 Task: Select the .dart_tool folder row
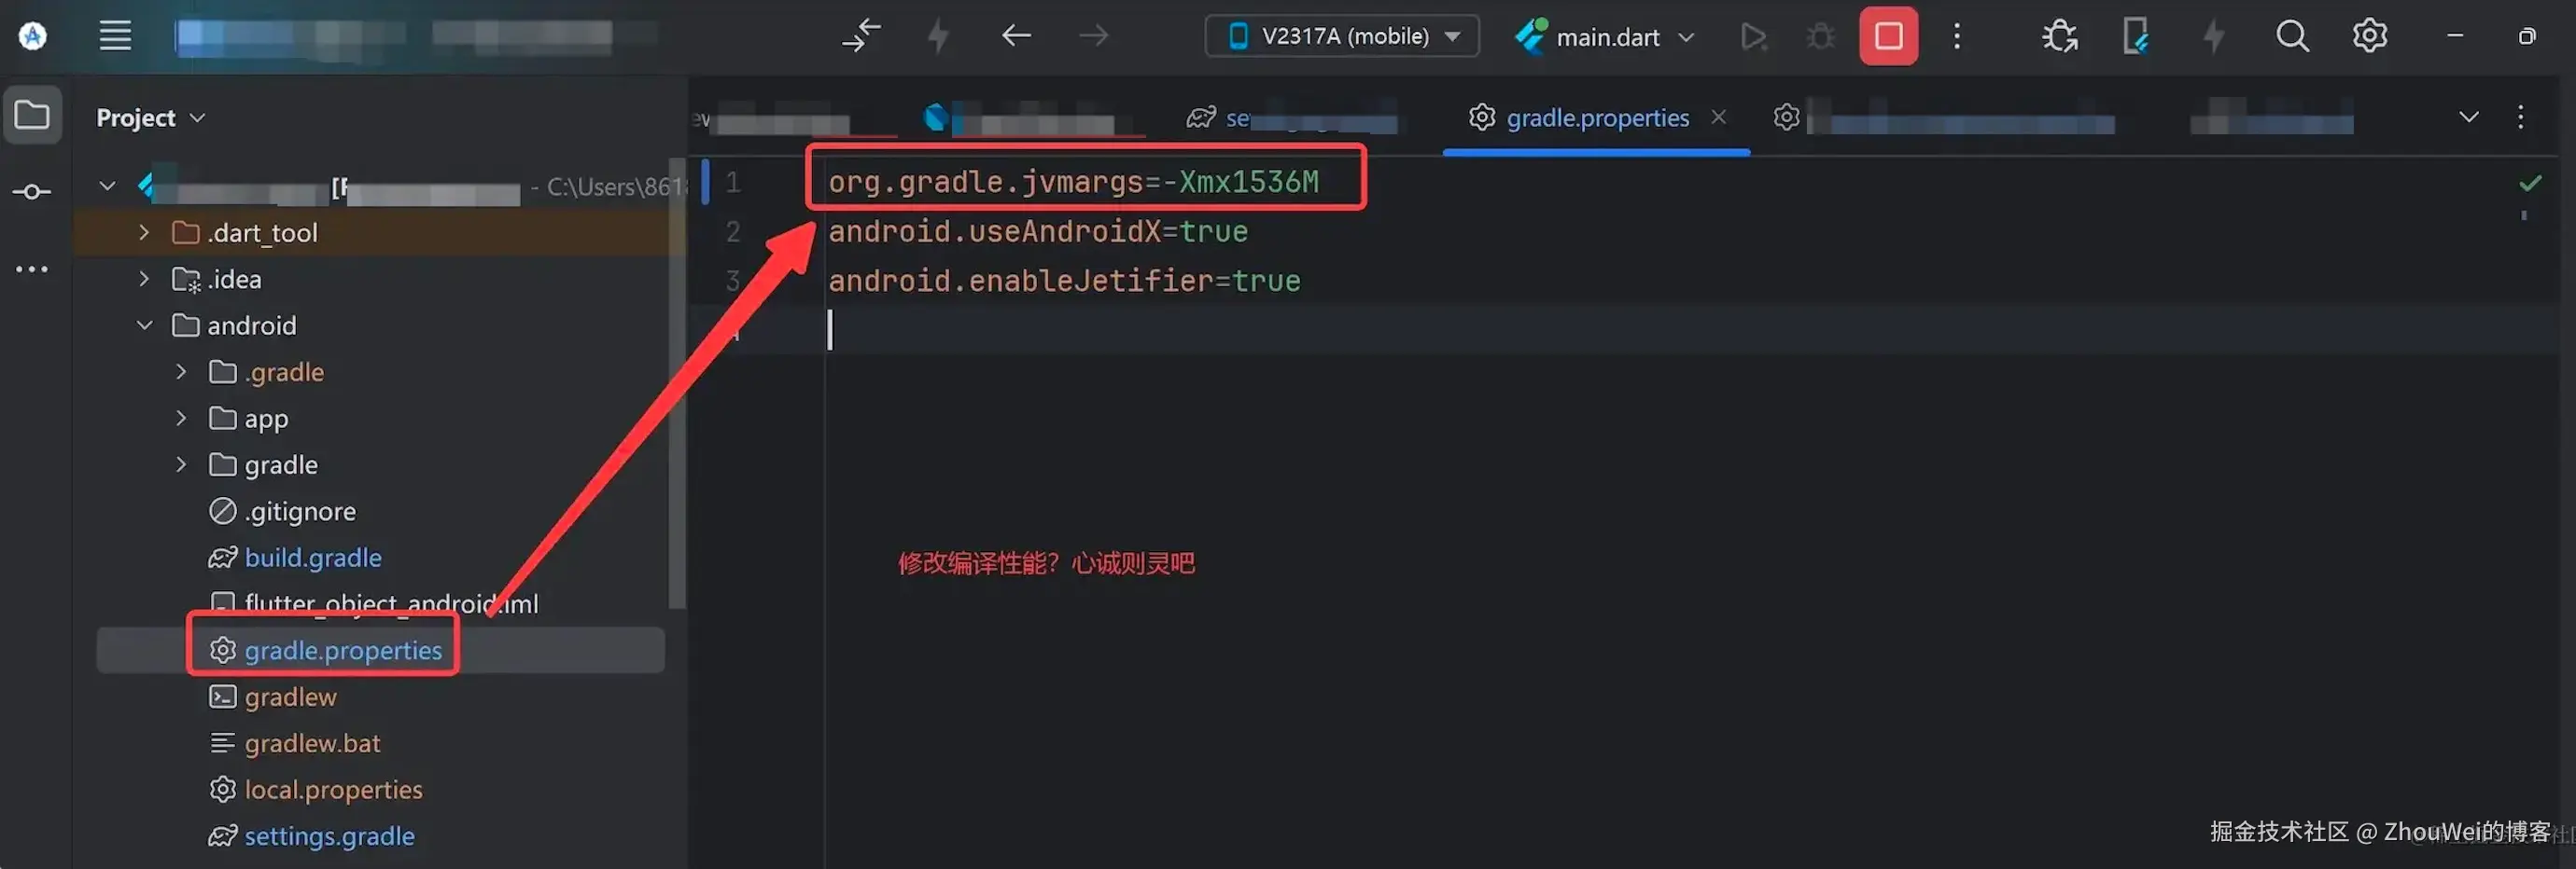(380, 233)
